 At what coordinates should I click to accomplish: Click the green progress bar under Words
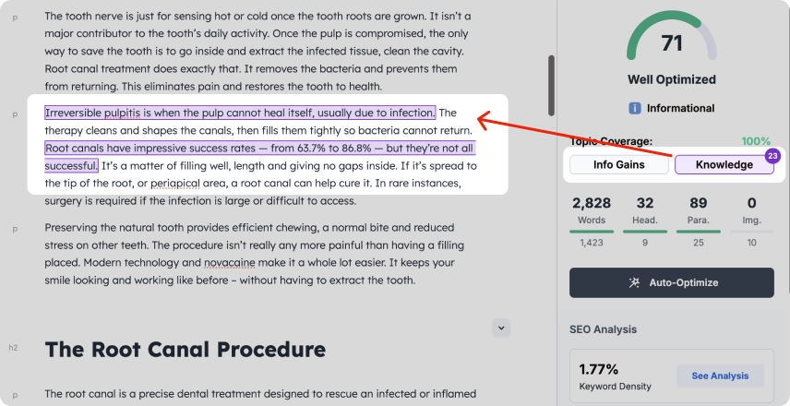click(591, 232)
